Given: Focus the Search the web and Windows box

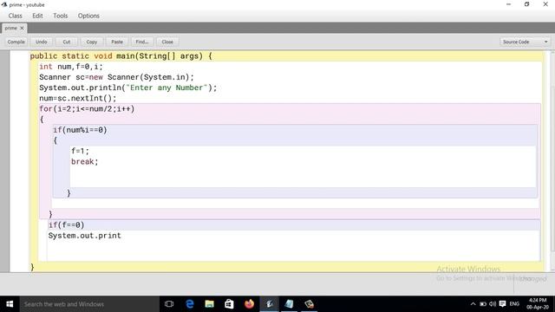Looking at the screenshot, I should click(x=89, y=304).
